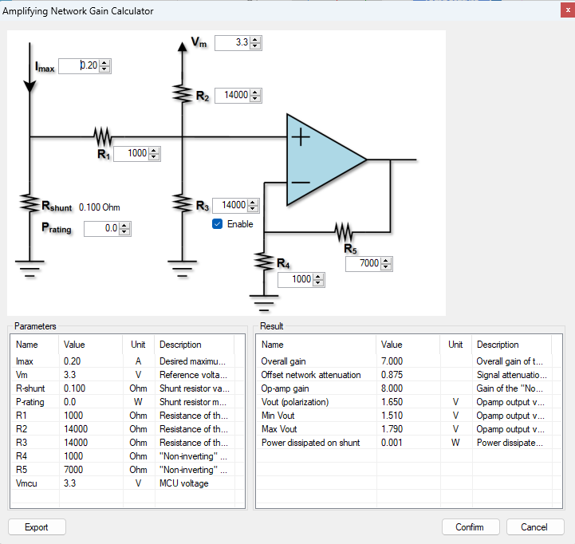Image resolution: width=575 pixels, height=544 pixels.
Task: Raise the Prating value with up arrow
Action: click(x=124, y=226)
